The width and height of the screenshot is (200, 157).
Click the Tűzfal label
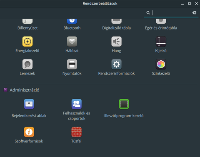[x=76, y=141]
